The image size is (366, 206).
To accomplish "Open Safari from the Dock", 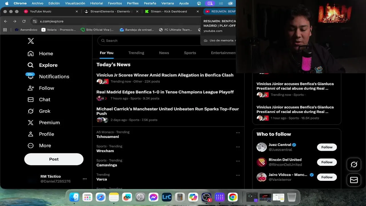I will point(101,197).
